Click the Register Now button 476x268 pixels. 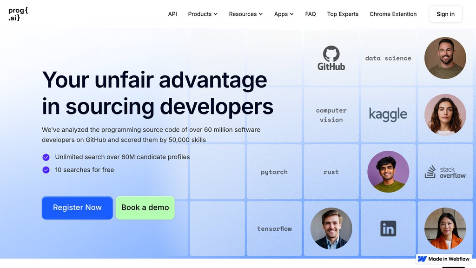click(77, 208)
